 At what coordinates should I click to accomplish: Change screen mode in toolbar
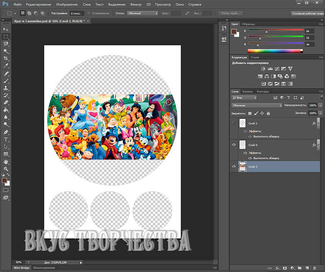(x=6, y=198)
